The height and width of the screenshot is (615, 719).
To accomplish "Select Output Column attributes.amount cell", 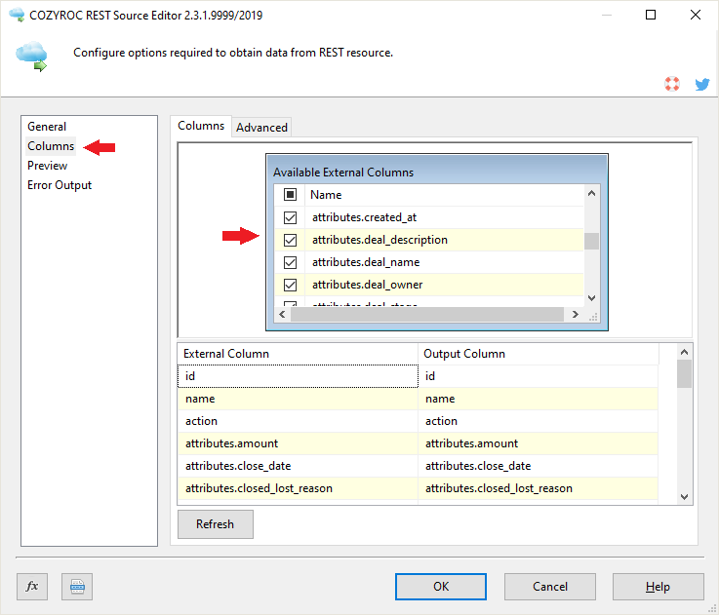I will (538, 443).
